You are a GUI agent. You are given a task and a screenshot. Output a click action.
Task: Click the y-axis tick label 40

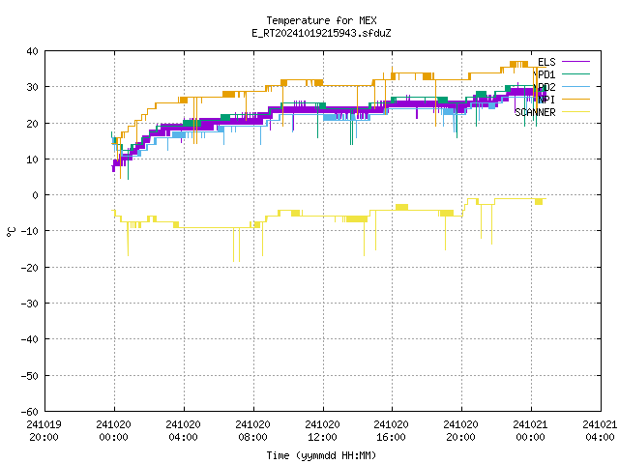pyautogui.click(x=32, y=51)
